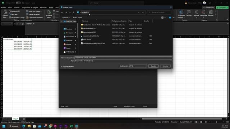230x129 pixels.
Task: Adjust the Excel zoom slider
Action: pyautogui.click(x=217, y=122)
